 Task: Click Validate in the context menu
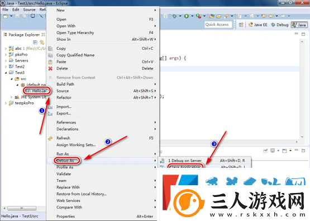[x=102, y=174]
